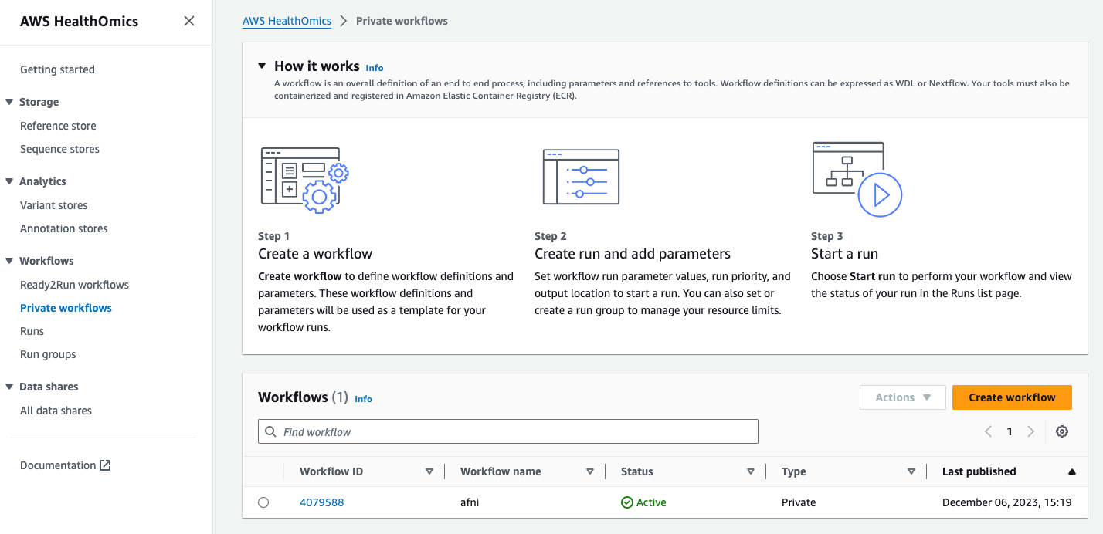1103x534 pixels.
Task: Collapse the Storage navigation group
Action: [9, 102]
